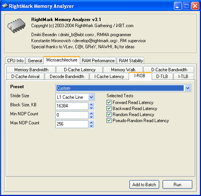Click the dmitri_b@ixbt.com credit line
Screen dimensions: 201x196
tap(81, 35)
